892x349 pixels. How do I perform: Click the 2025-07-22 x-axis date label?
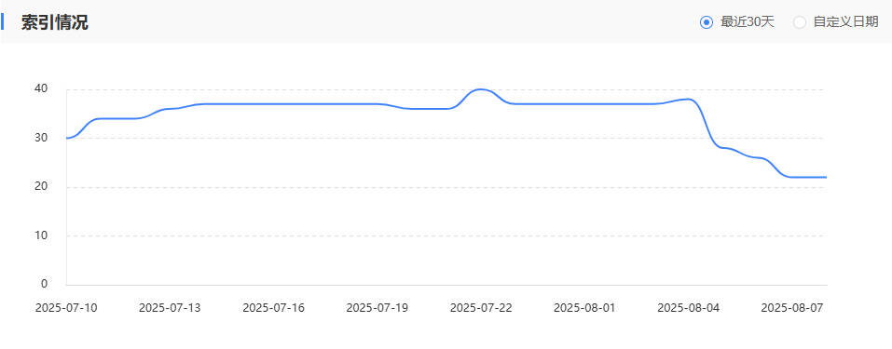[x=481, y=308]
